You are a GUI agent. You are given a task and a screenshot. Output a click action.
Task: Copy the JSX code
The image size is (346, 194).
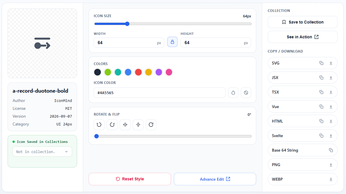point(321,78)
